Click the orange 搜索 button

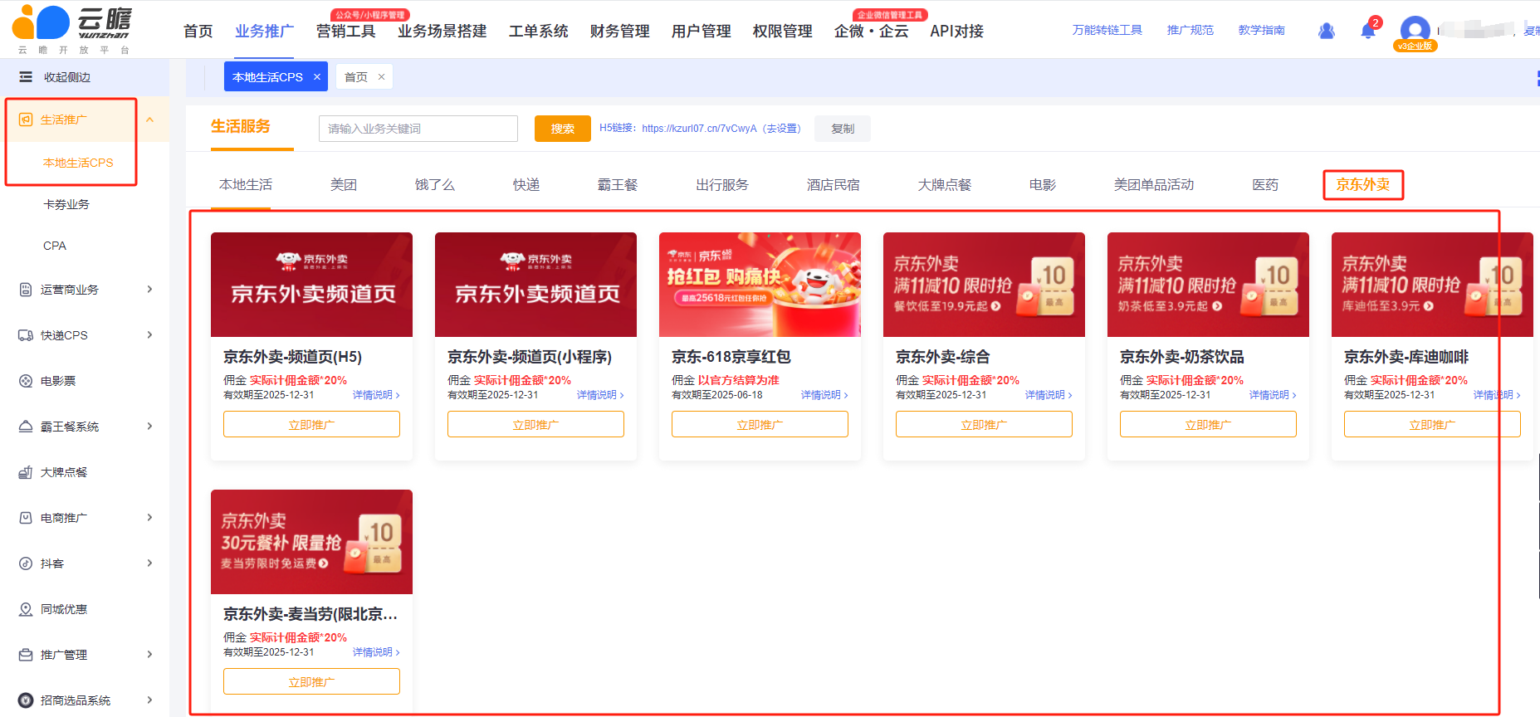[x=563, y=129]
